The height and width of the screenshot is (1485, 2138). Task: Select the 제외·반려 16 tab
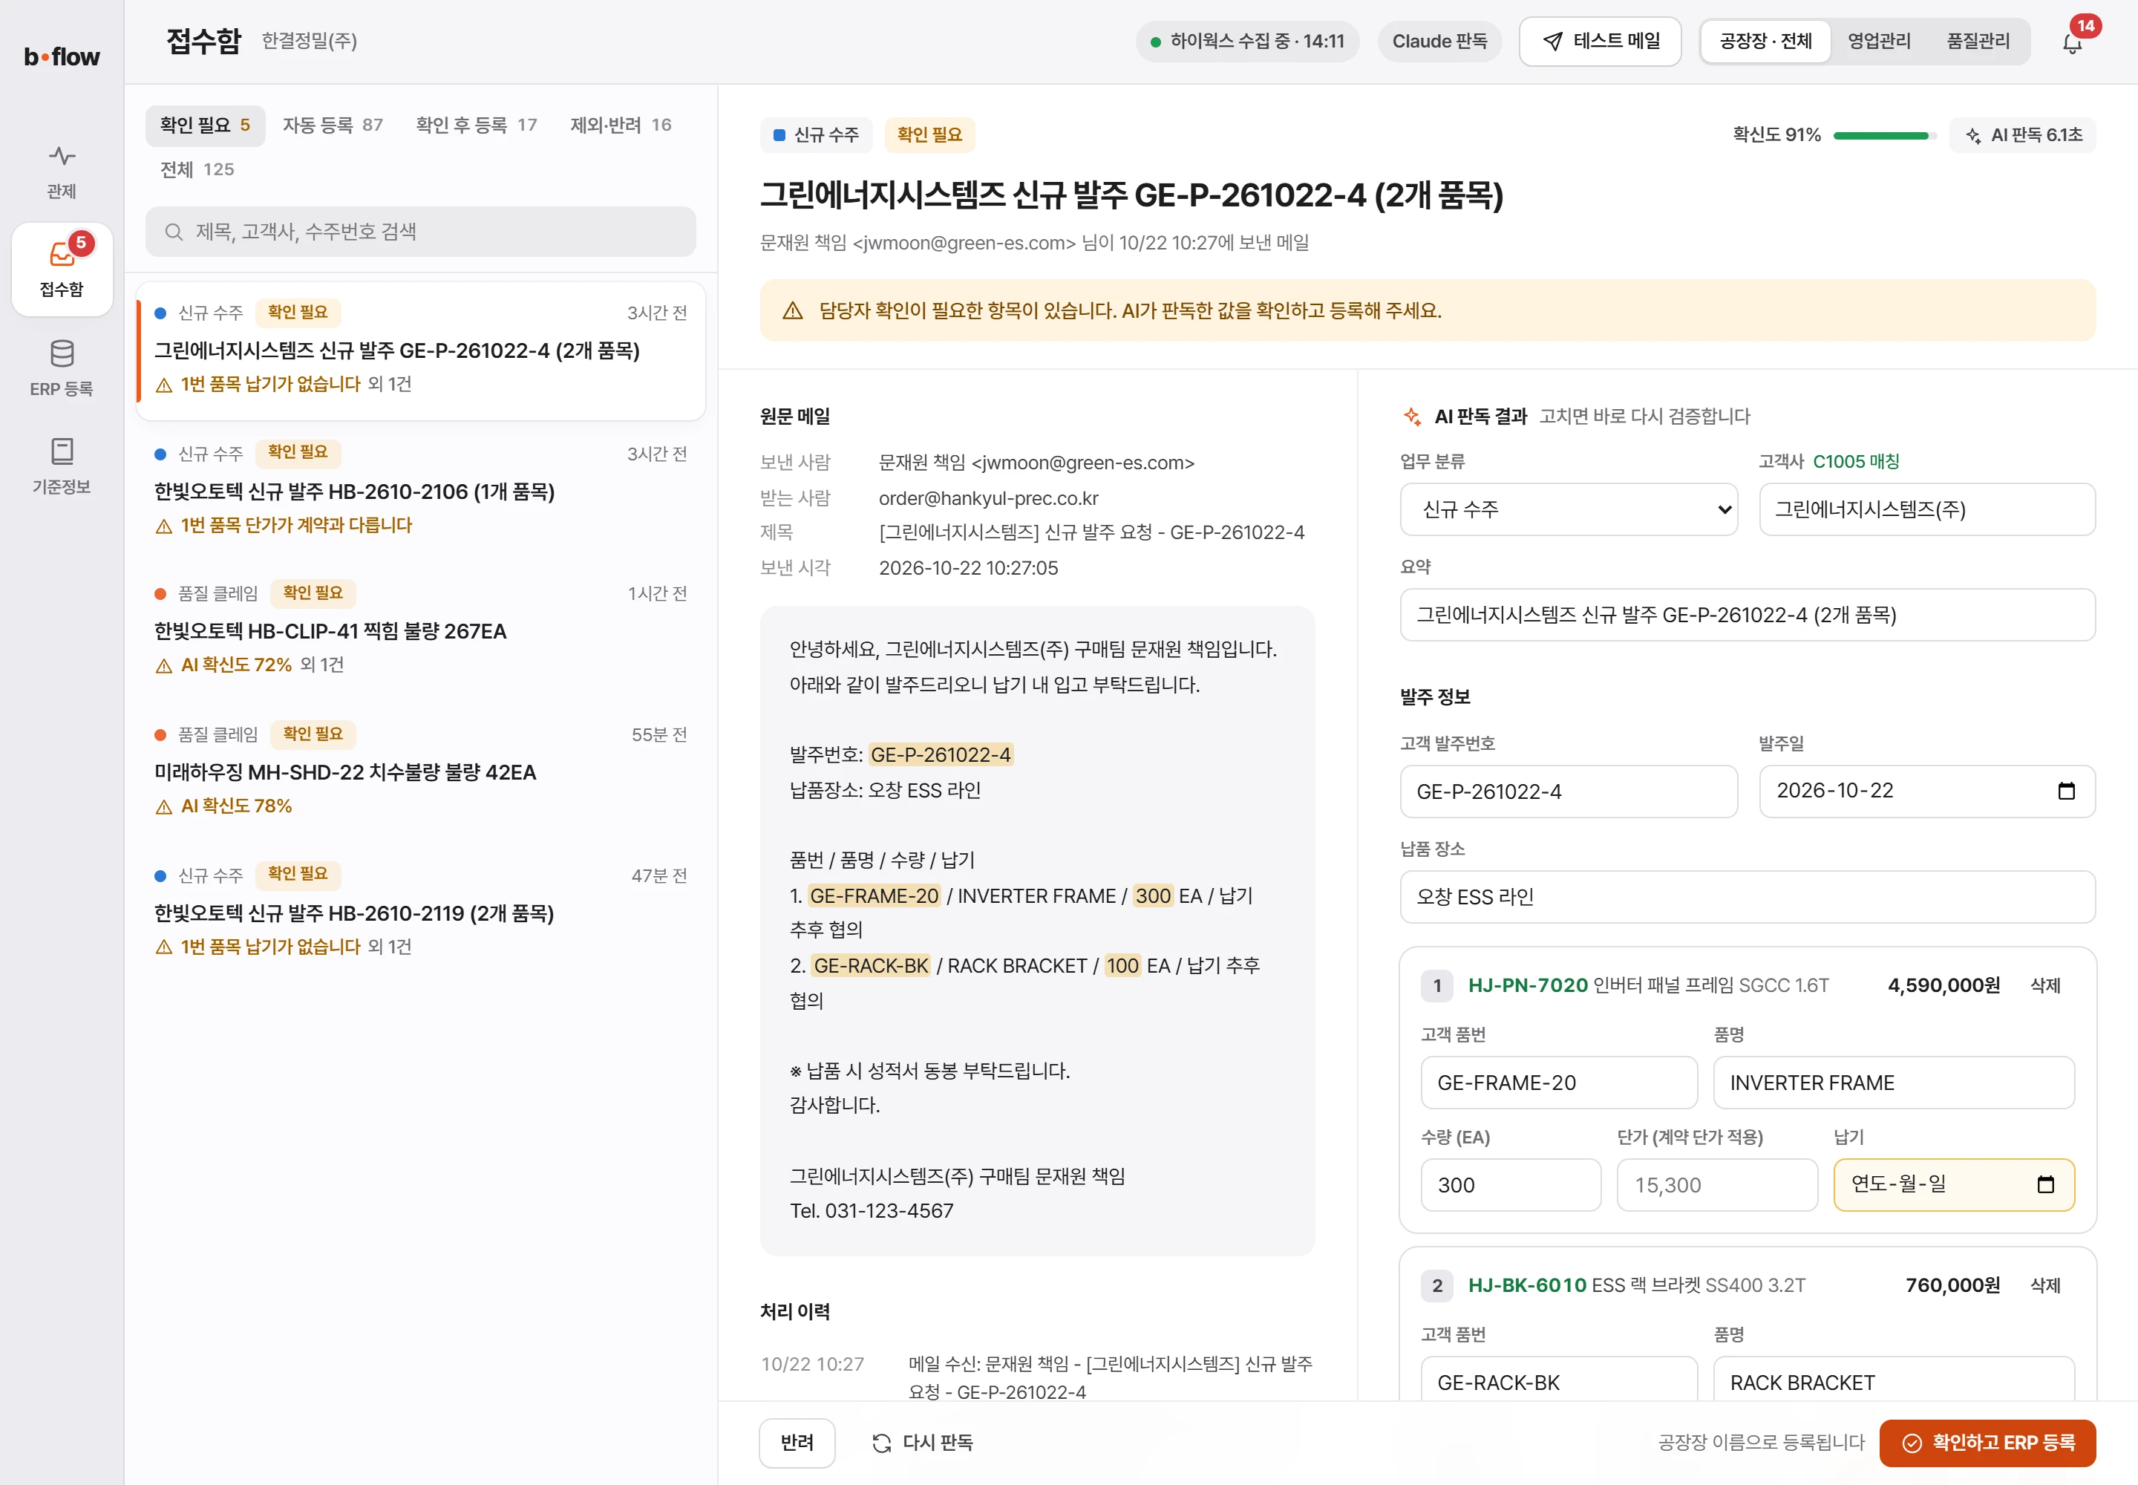pyautogui.click(x=620, y=125)
